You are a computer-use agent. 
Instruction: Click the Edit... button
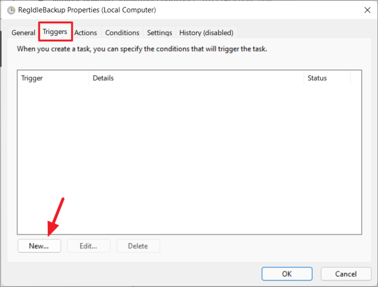click(x=89, y=246)
